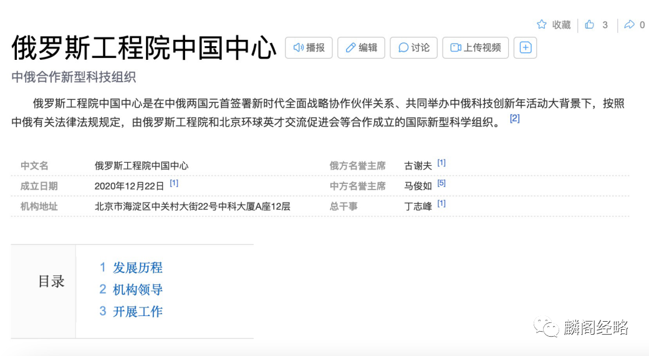Open reference [1] next to 丁志峰

point(441,203)
